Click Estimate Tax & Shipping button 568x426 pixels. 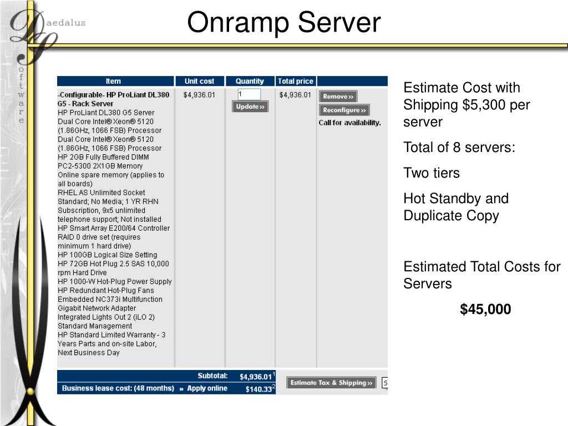coord(331,383)
